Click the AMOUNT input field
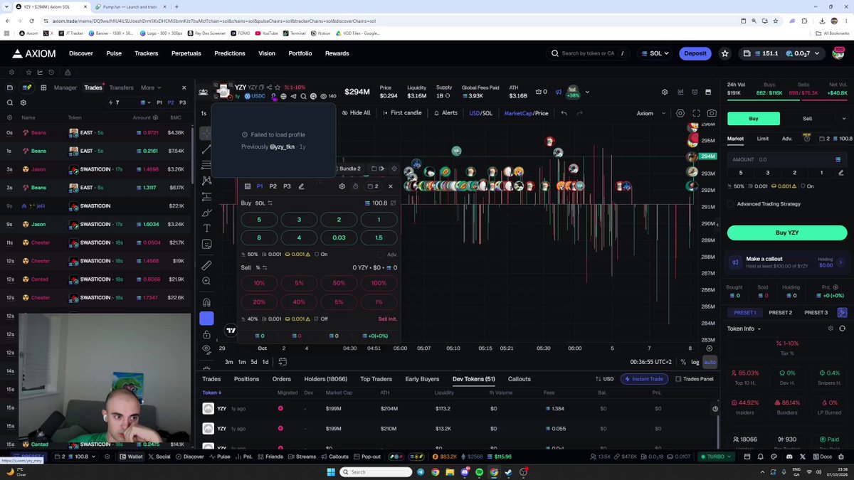 (x=787, y=159)
